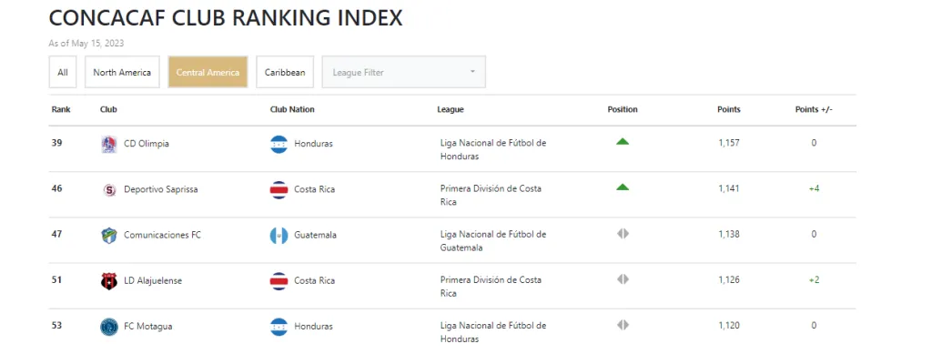Click gray position arrows in Motagua row
The width and height of the screenshot is (932, 354).
[x=623, y=325]
